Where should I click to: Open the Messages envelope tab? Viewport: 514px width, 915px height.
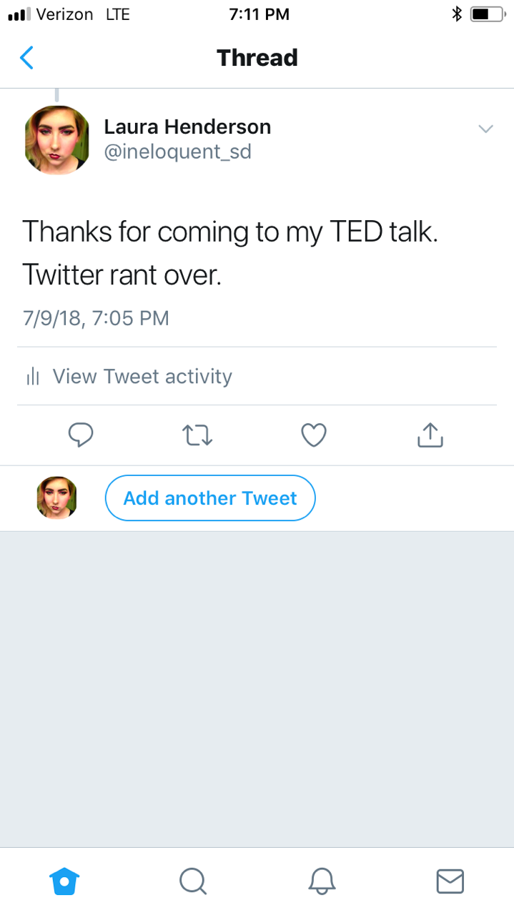pos(450,881)
